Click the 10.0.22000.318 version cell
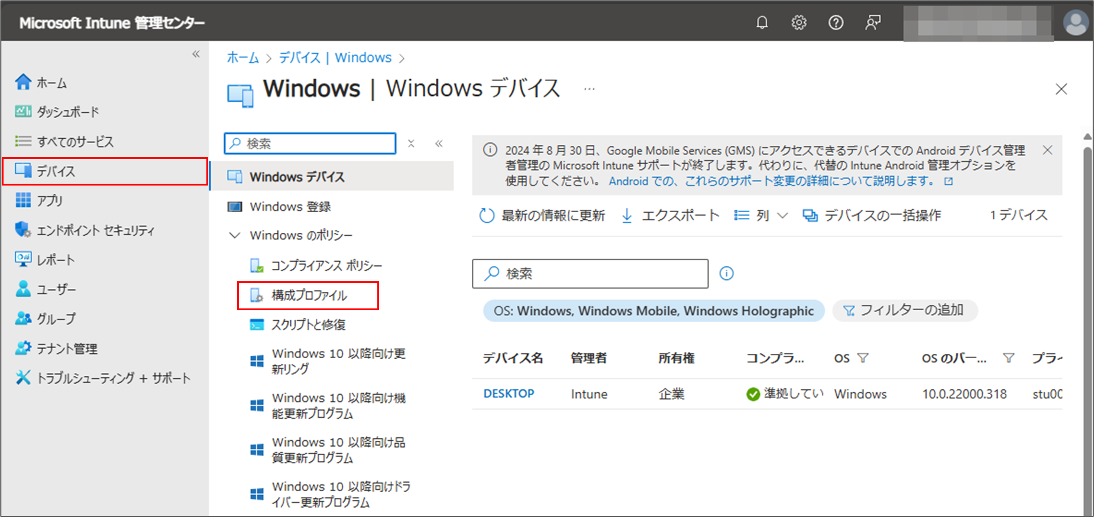This screenshot has height=517, width=1094. click(x=964, y=394)
